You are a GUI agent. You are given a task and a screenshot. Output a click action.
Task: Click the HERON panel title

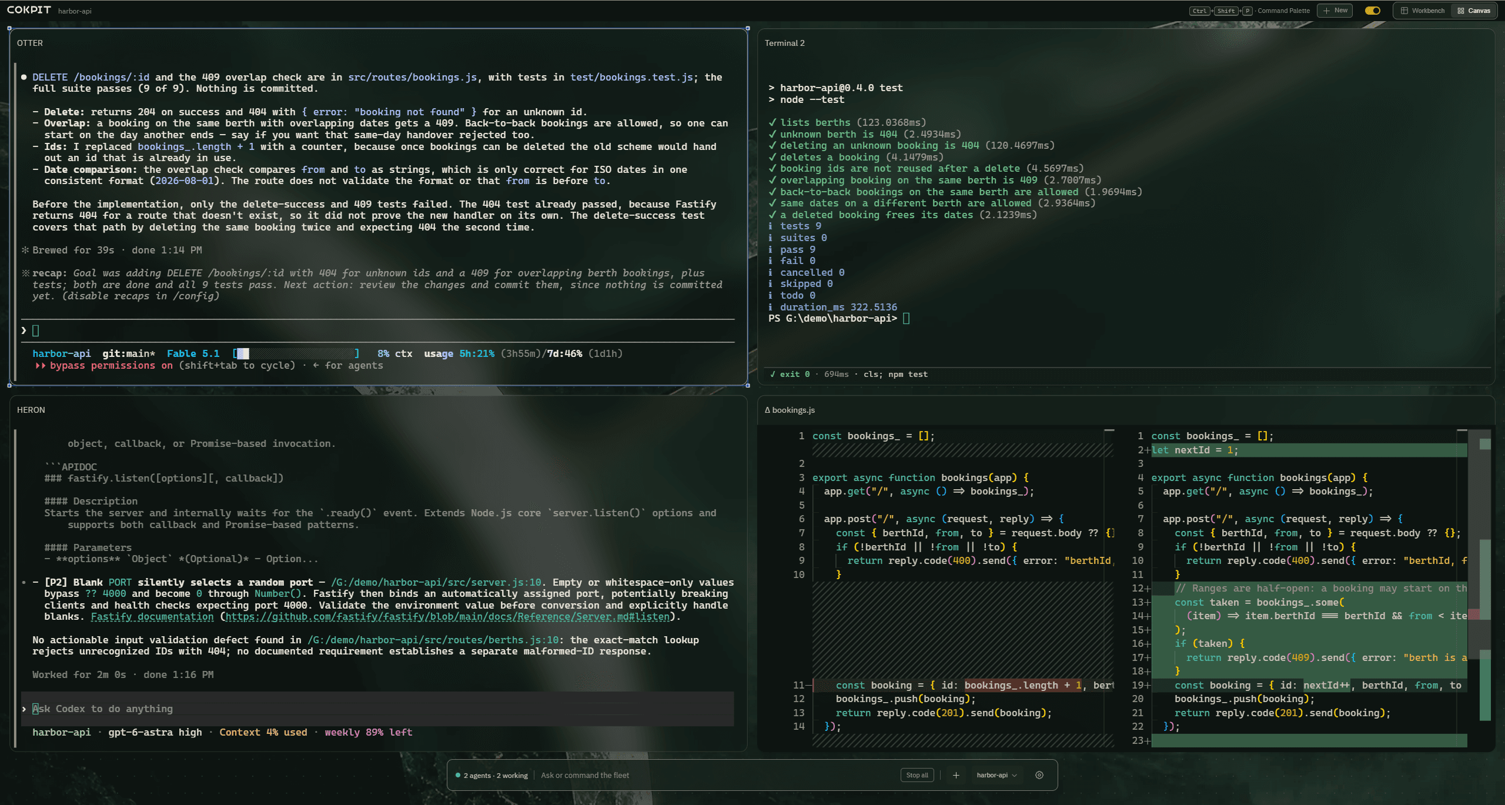(x=31, y=410)
